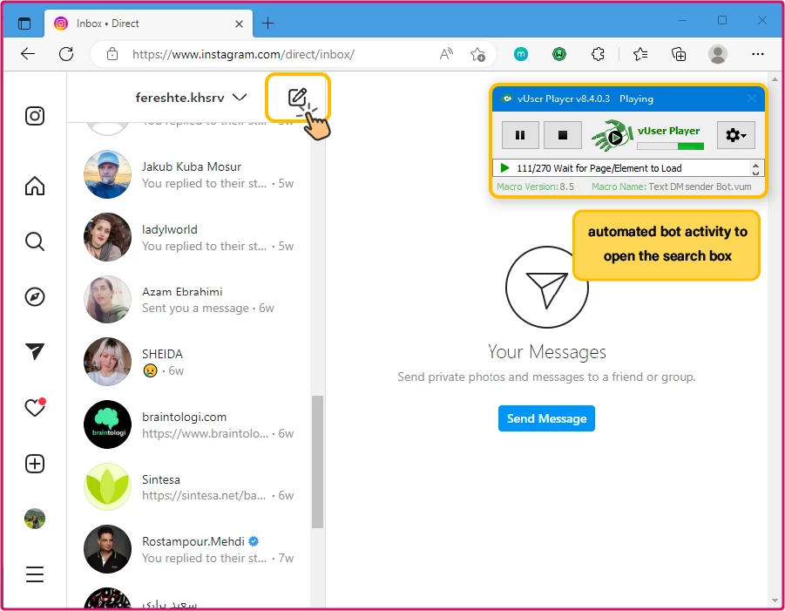The height and width of the screenshot is (611, 785).
Task: Open Extensions puzzle icon
Action: 598,53
